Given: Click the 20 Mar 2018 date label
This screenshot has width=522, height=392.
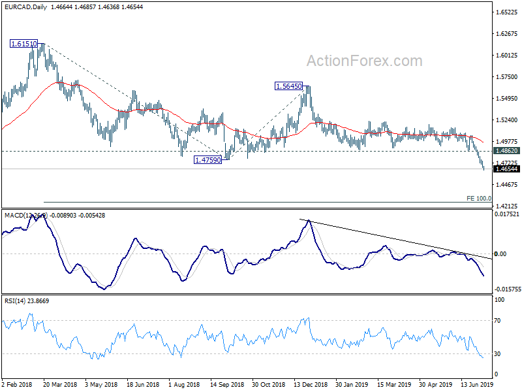Looking at the screenshot, I should tap(60, 384).
